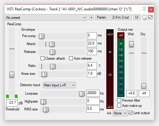Enable Auto release checkbox
Viewport: 159px width, 126px height.
click(x=71, y=58)
